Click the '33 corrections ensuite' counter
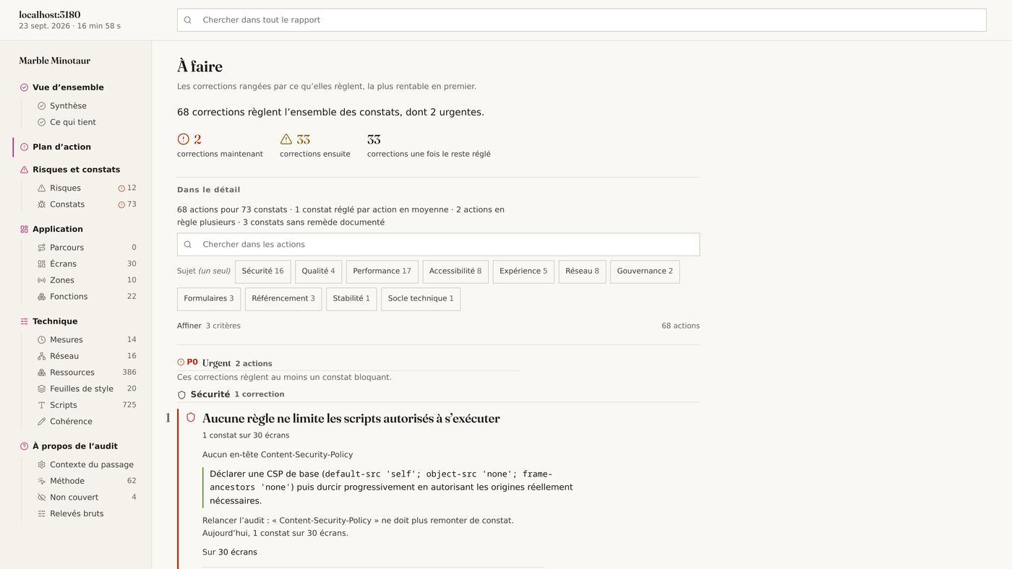Image resolution: width=1012 pixels, height=569 pixels. point(315,145)
